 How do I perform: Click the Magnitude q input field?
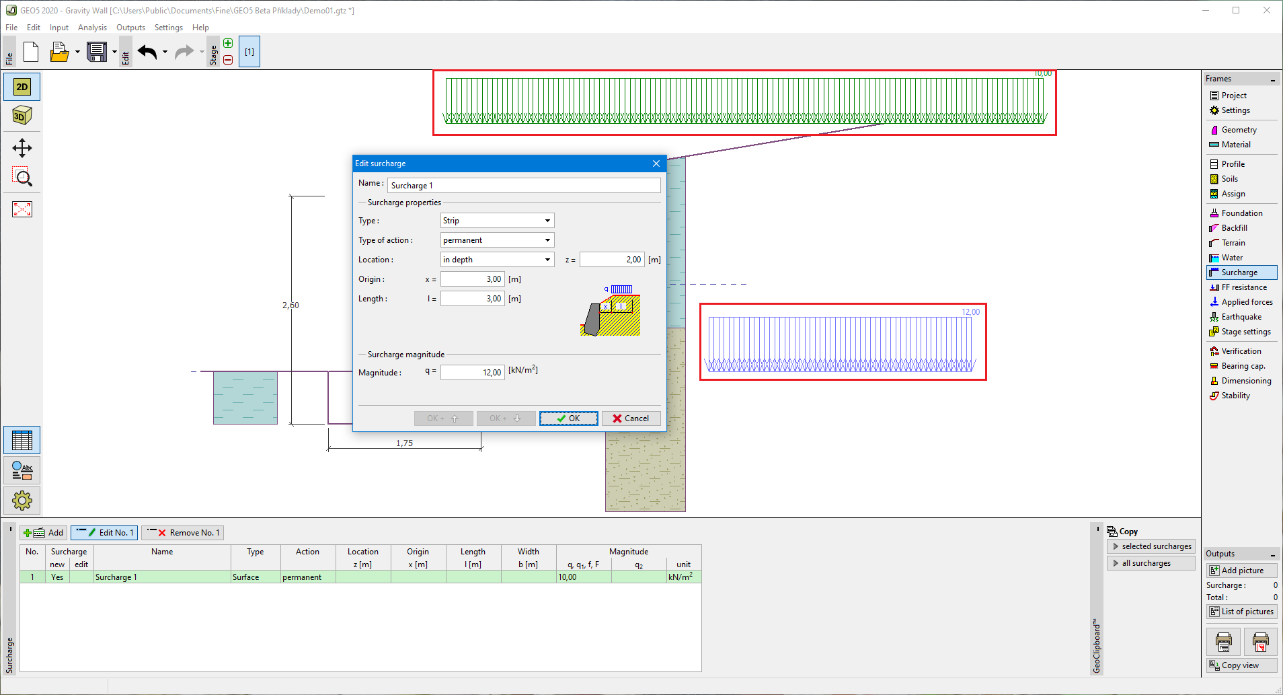472,372
